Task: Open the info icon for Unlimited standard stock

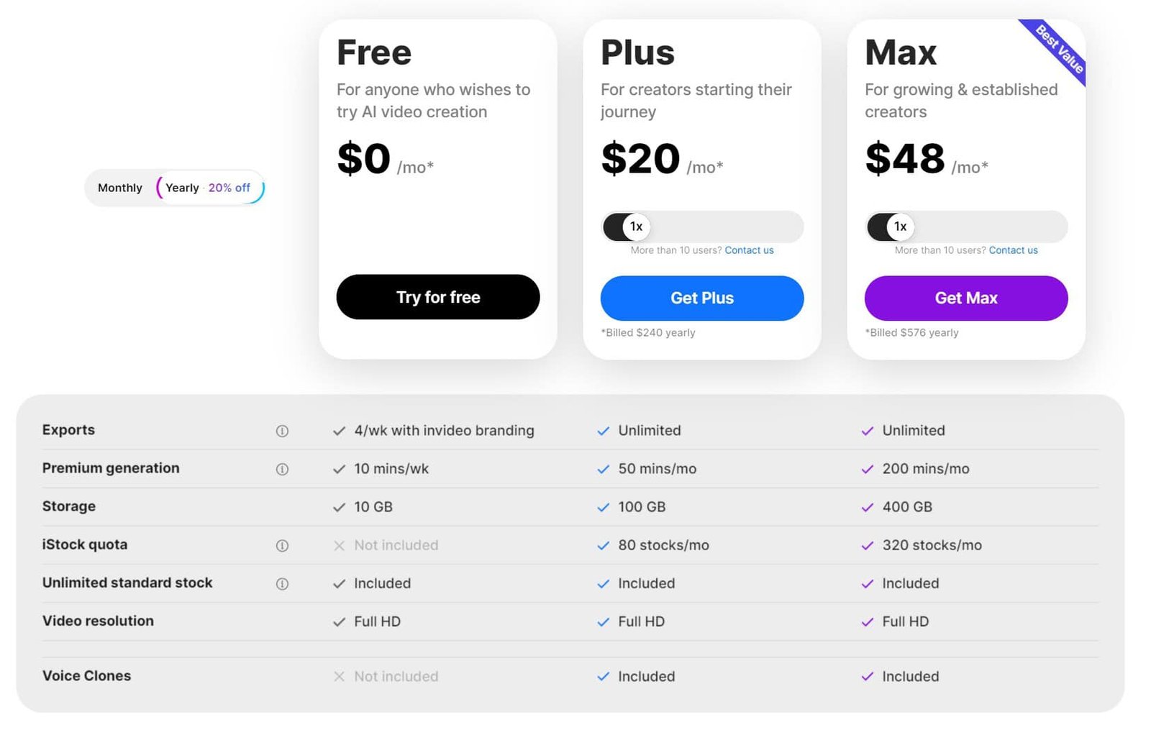Action: (282, 584)
